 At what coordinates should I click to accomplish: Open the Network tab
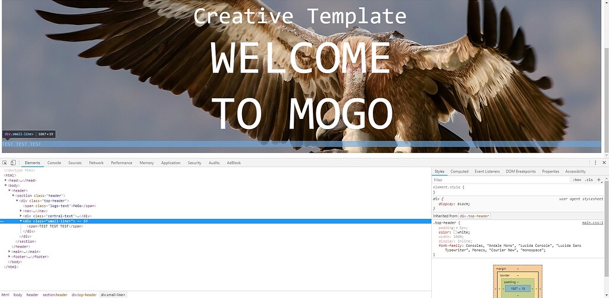[x=96, y=162]
